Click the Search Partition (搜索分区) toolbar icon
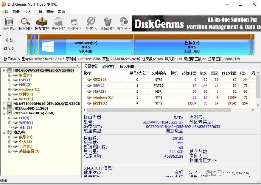Viewport: 261px width, 185px height. (25, 23)
